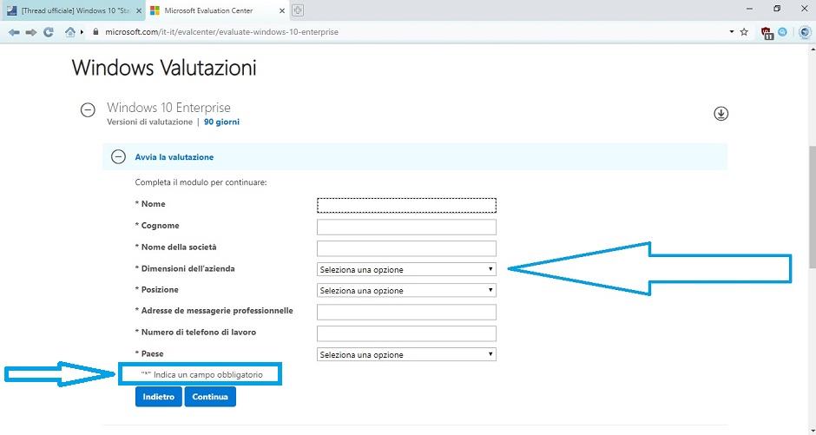Minimize the browser window
Image resolution: width=816 pixels, height=435 pixels.
click(749, 9)
